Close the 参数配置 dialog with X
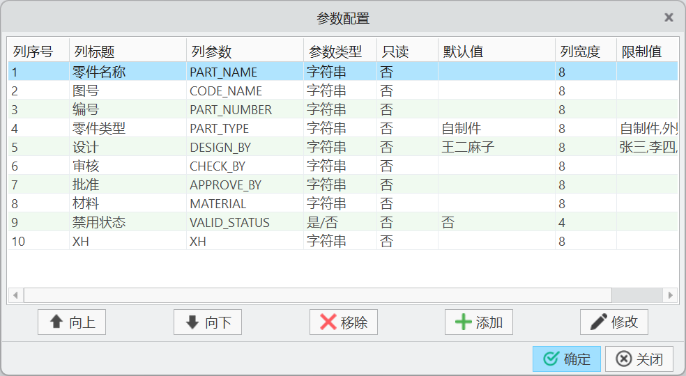This screenshot has height=376, width=686. pyautogui.click(x=669, y=18)
